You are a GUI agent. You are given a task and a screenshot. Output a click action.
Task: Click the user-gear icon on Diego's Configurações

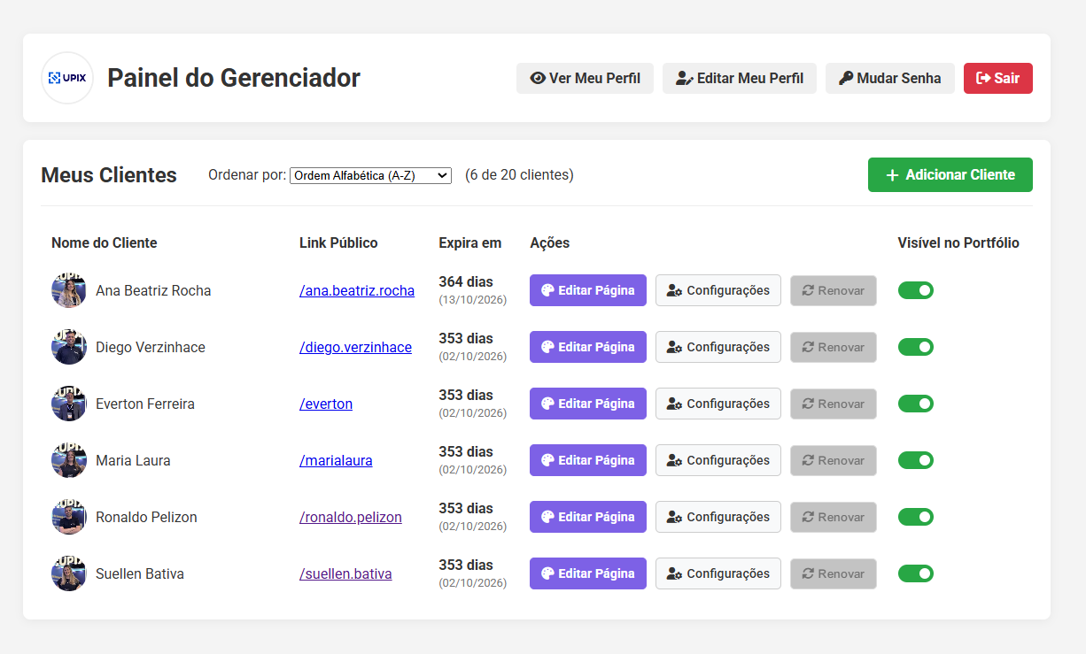coord(672,347)
